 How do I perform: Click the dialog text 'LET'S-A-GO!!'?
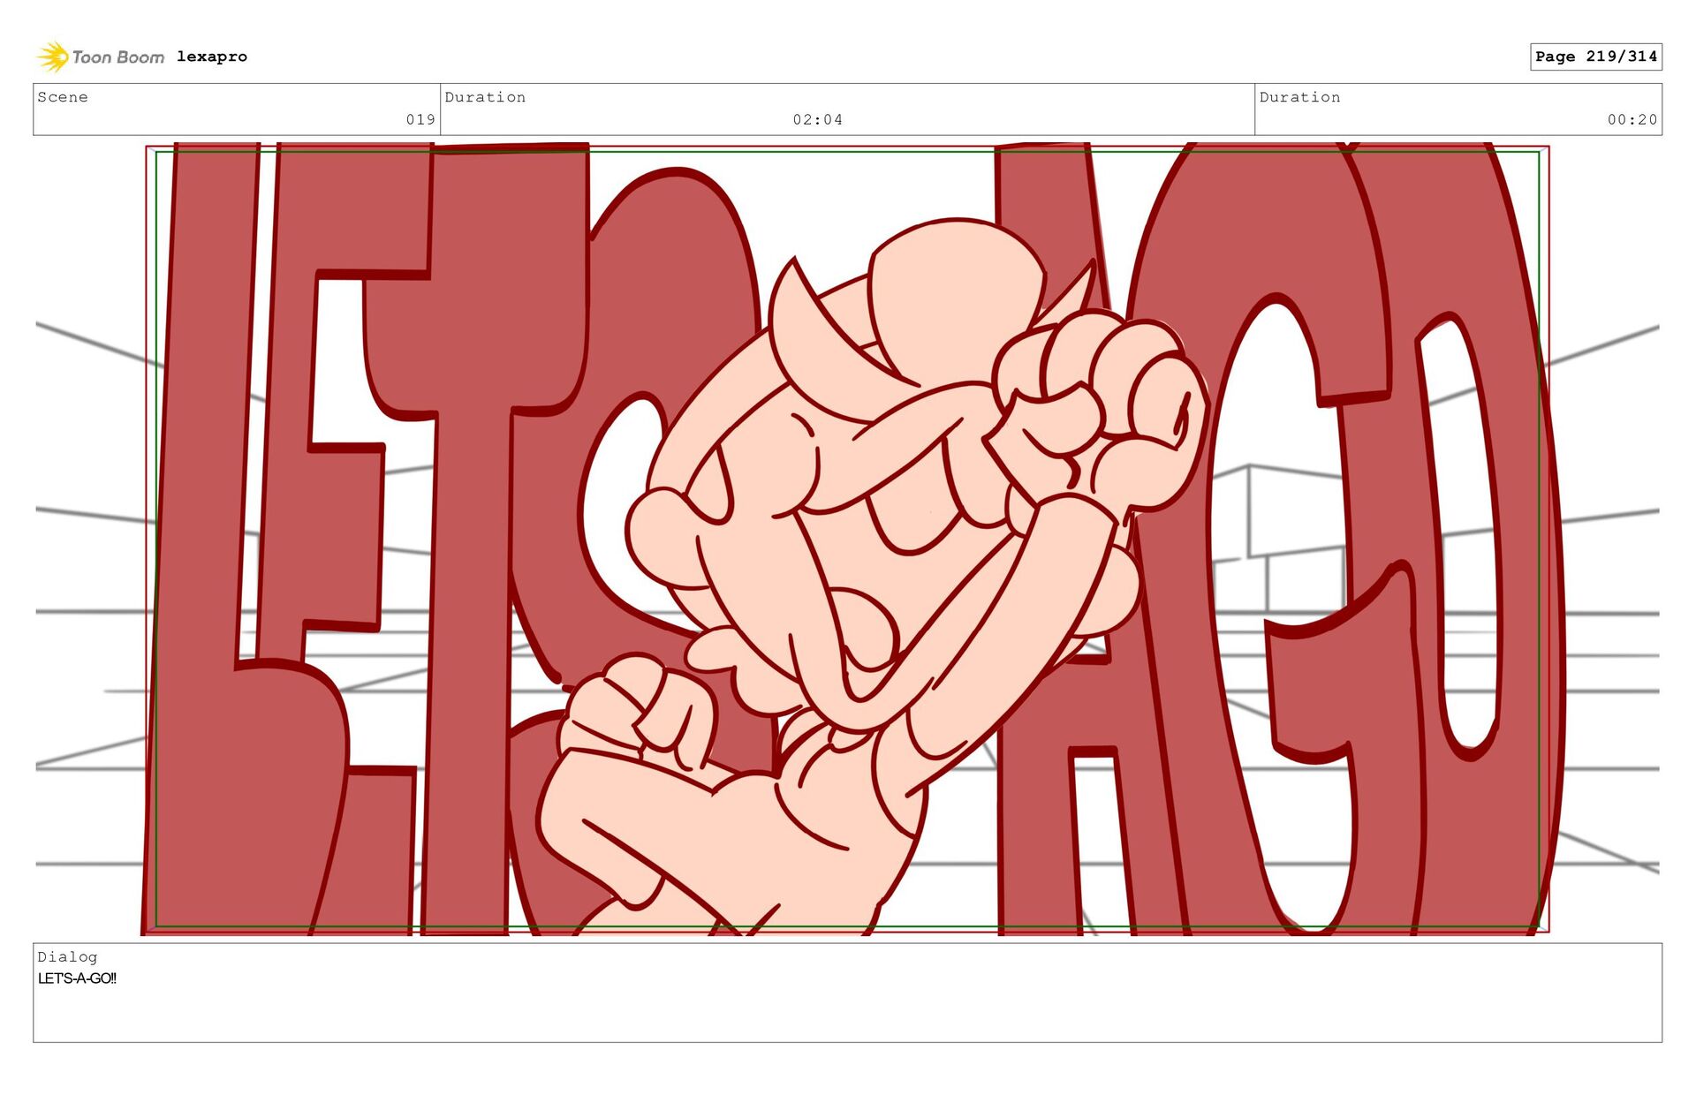click(x=77, y=978)
